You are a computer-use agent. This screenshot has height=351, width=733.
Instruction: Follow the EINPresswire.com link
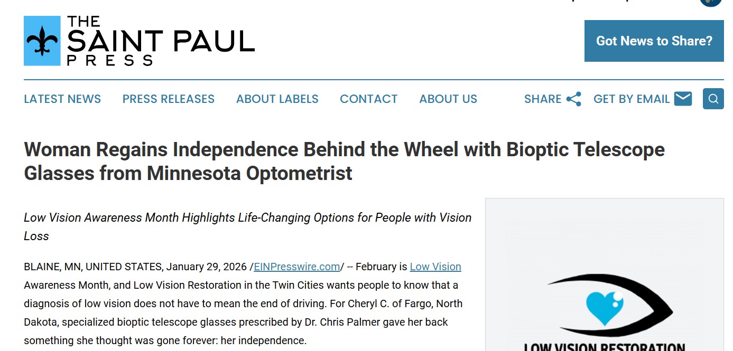(x=296, y=267)
